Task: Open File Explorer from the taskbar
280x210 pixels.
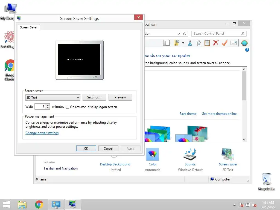Action: 22,205
